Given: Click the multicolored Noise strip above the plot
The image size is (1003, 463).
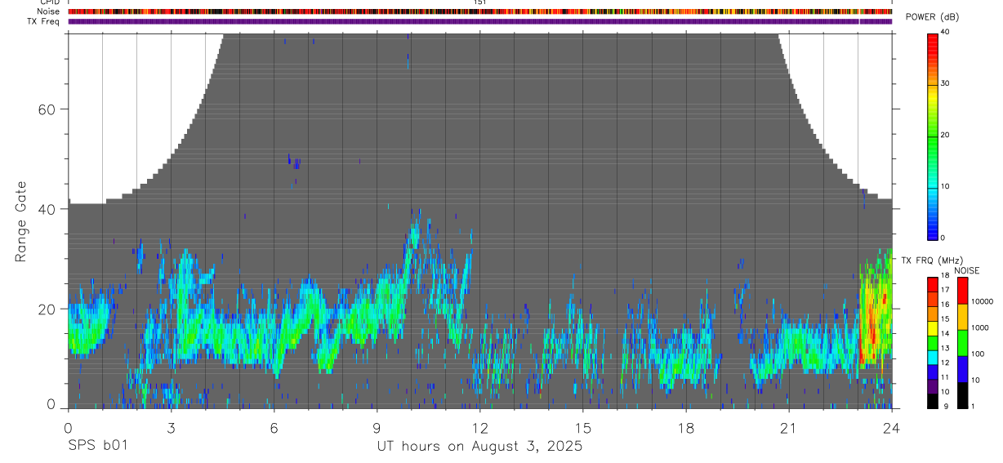Looking at the screenshot, I should [480, 11].
